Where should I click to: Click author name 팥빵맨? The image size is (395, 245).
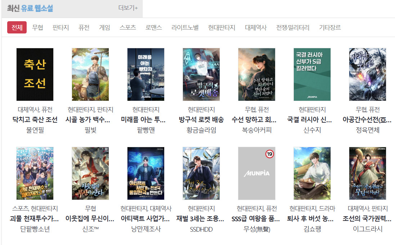(x=146, y=130)
